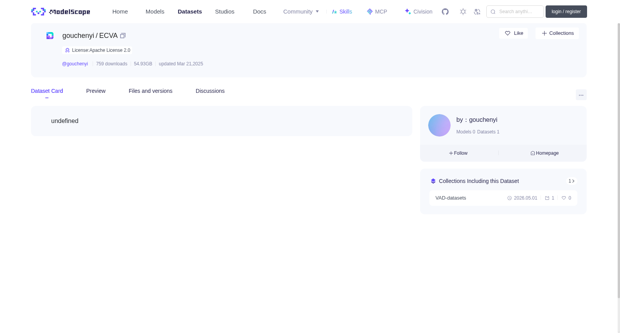Image resolution: width=620 pixels, height=333 pixels.
Task: Click the folder count icon in VAD-datasets
Action: pyautogui.click(x=547, y=198)
